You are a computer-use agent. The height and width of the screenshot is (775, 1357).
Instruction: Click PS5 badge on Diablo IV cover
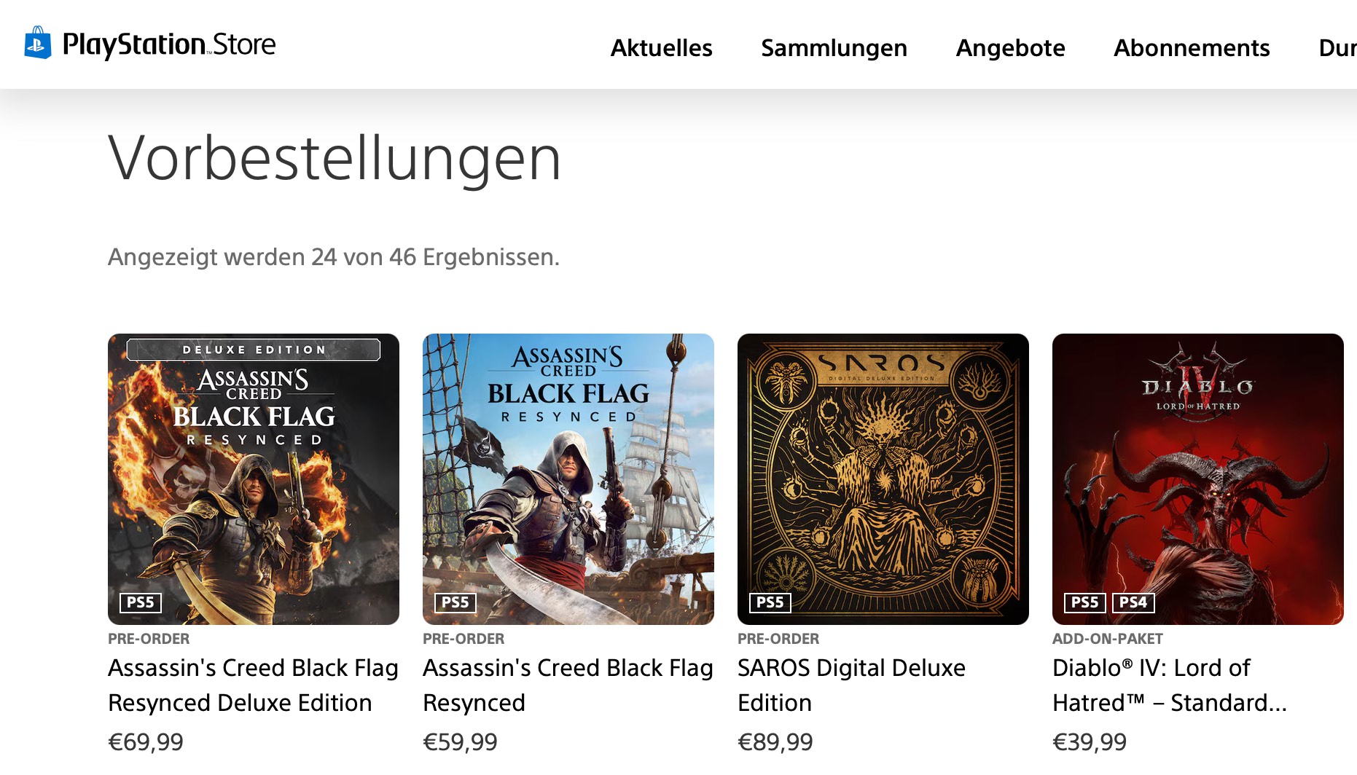click(1085, 602)
